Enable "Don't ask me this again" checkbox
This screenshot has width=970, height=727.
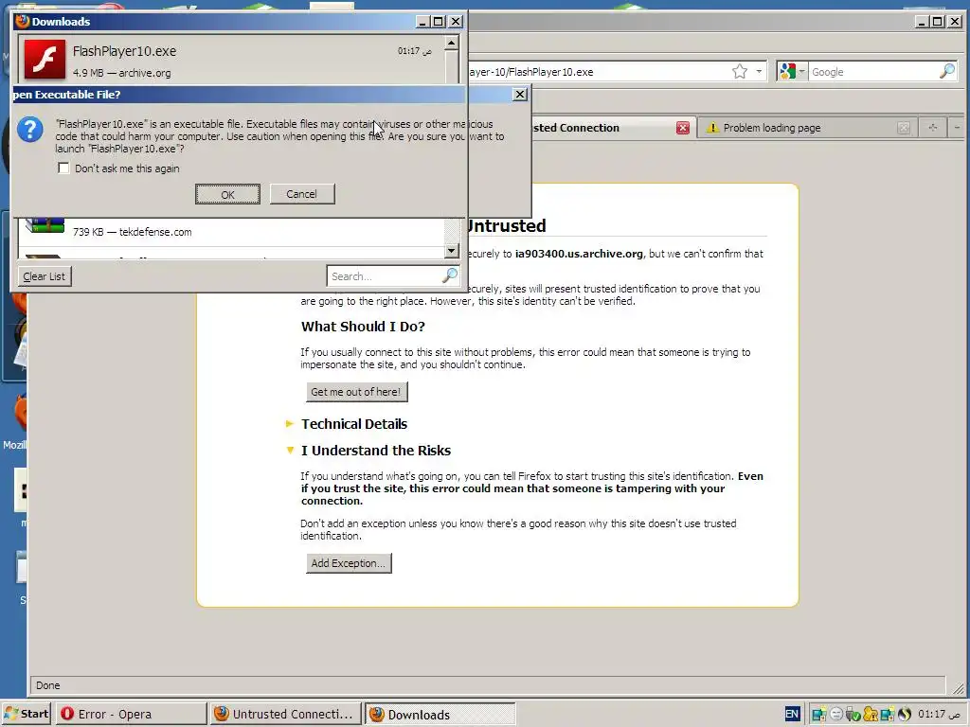[x=63, y=168]
